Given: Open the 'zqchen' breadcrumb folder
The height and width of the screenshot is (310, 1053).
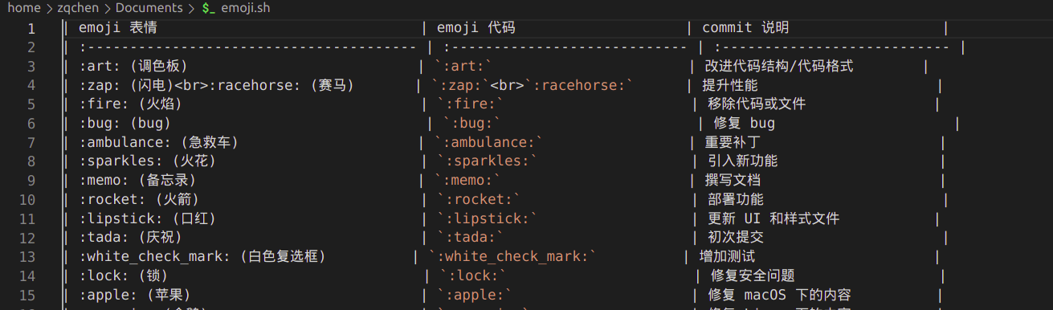Looking at the screenshot, I should point(77,9).
